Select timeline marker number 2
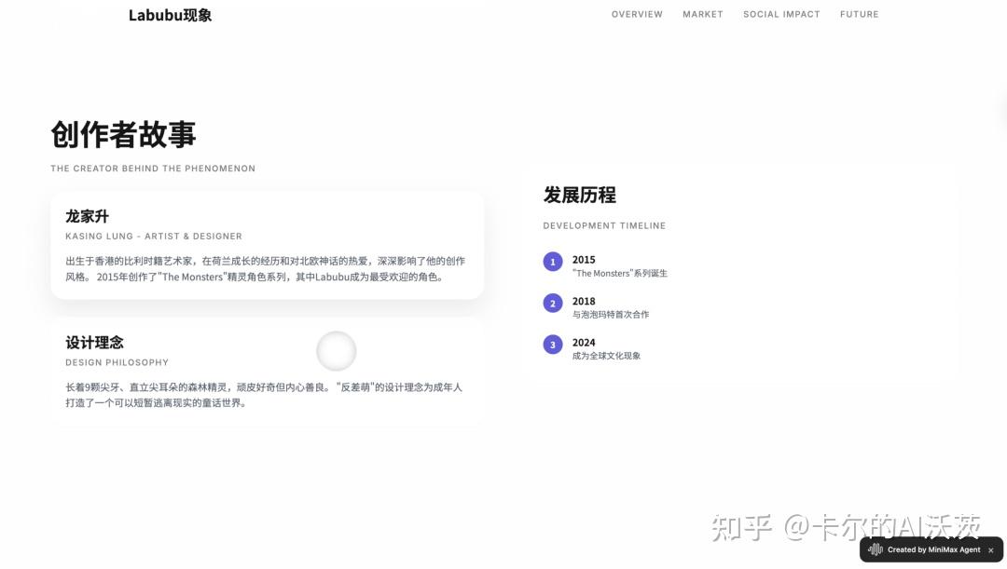Screen dimensions: 1007x569 click(x=553, y=303)
